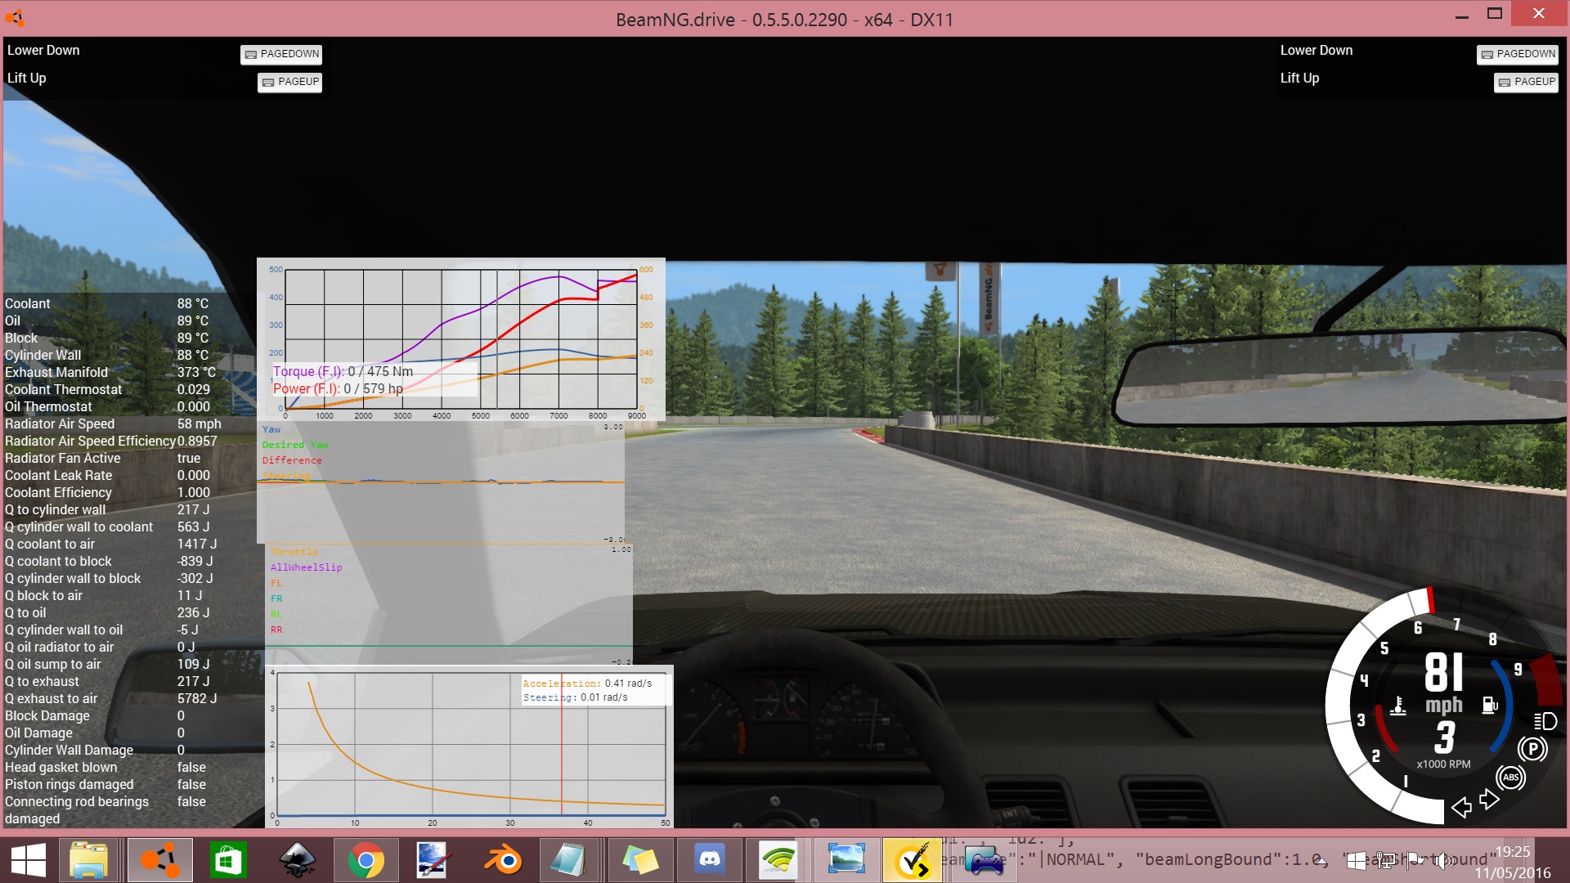
Task: Click the Steering 0.01 rad/s readout
Action: [576, 697]
